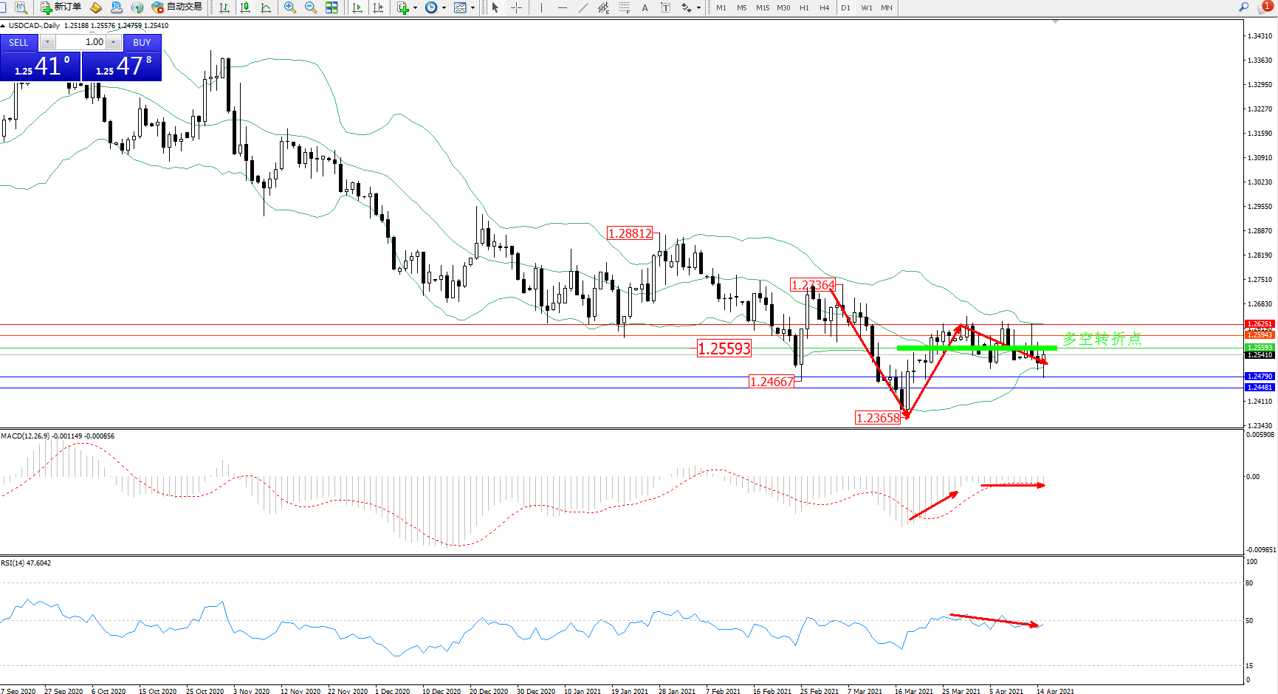Switch chart to candlestick mode
Image resolution: width=1278 pixels, height=694 pixels.
245,7
